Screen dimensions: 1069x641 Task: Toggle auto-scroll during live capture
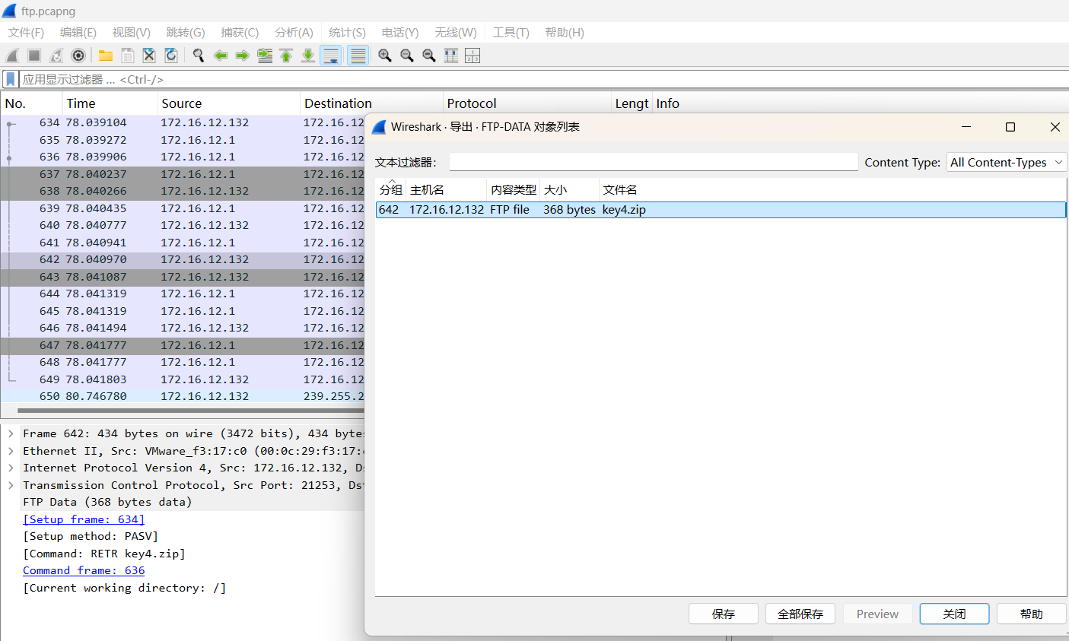pyautogui.click(x=331, y=56)
